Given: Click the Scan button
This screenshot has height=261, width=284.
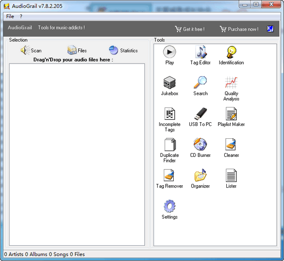Looking at the screenshot, I should [31, 50].
